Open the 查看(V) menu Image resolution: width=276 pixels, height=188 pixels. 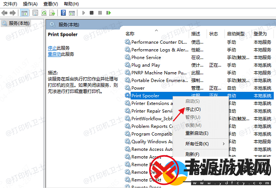tap(51, 4)
